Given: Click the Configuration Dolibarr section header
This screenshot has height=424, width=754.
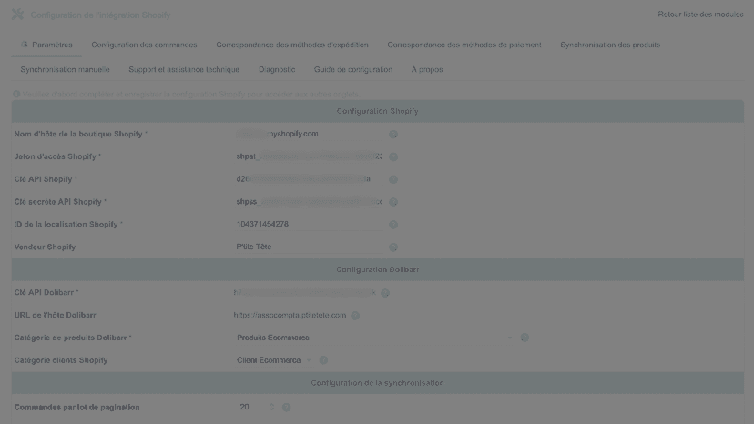Looking at the screenshot, I should (x=378, y=269).
